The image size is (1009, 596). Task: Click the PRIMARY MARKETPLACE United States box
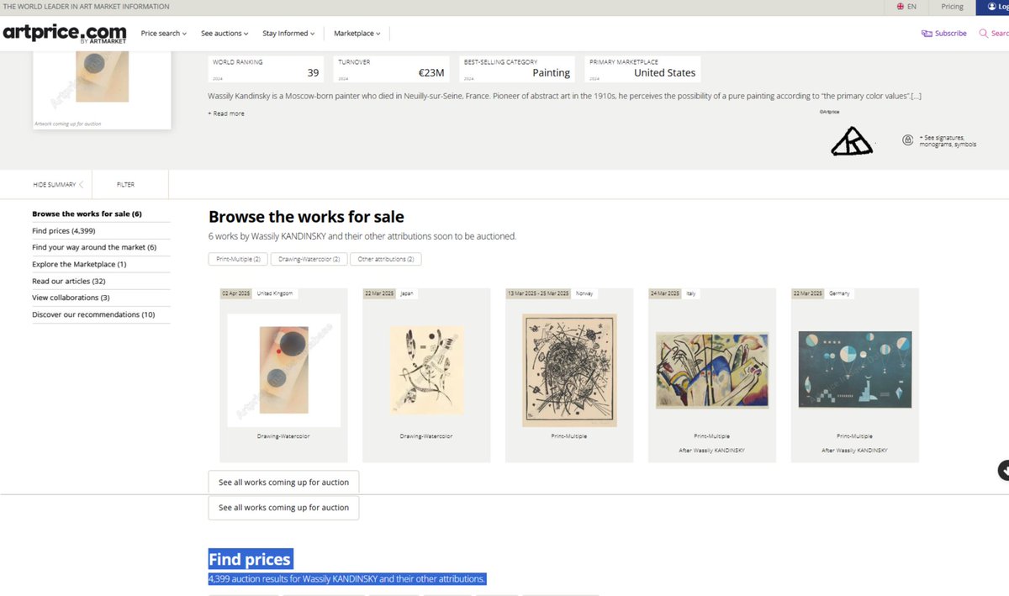point(642,69)
